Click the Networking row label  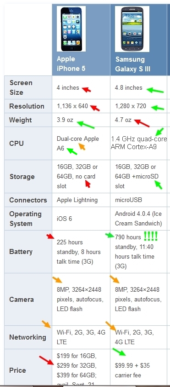point(28,337)
